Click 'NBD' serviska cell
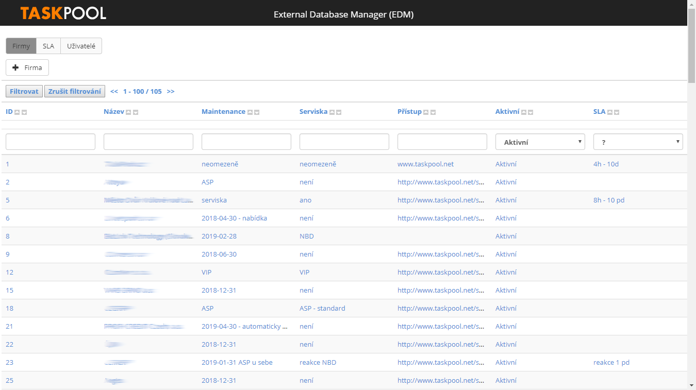Viewport: 696px width, 390px height. tap(307, 236)
